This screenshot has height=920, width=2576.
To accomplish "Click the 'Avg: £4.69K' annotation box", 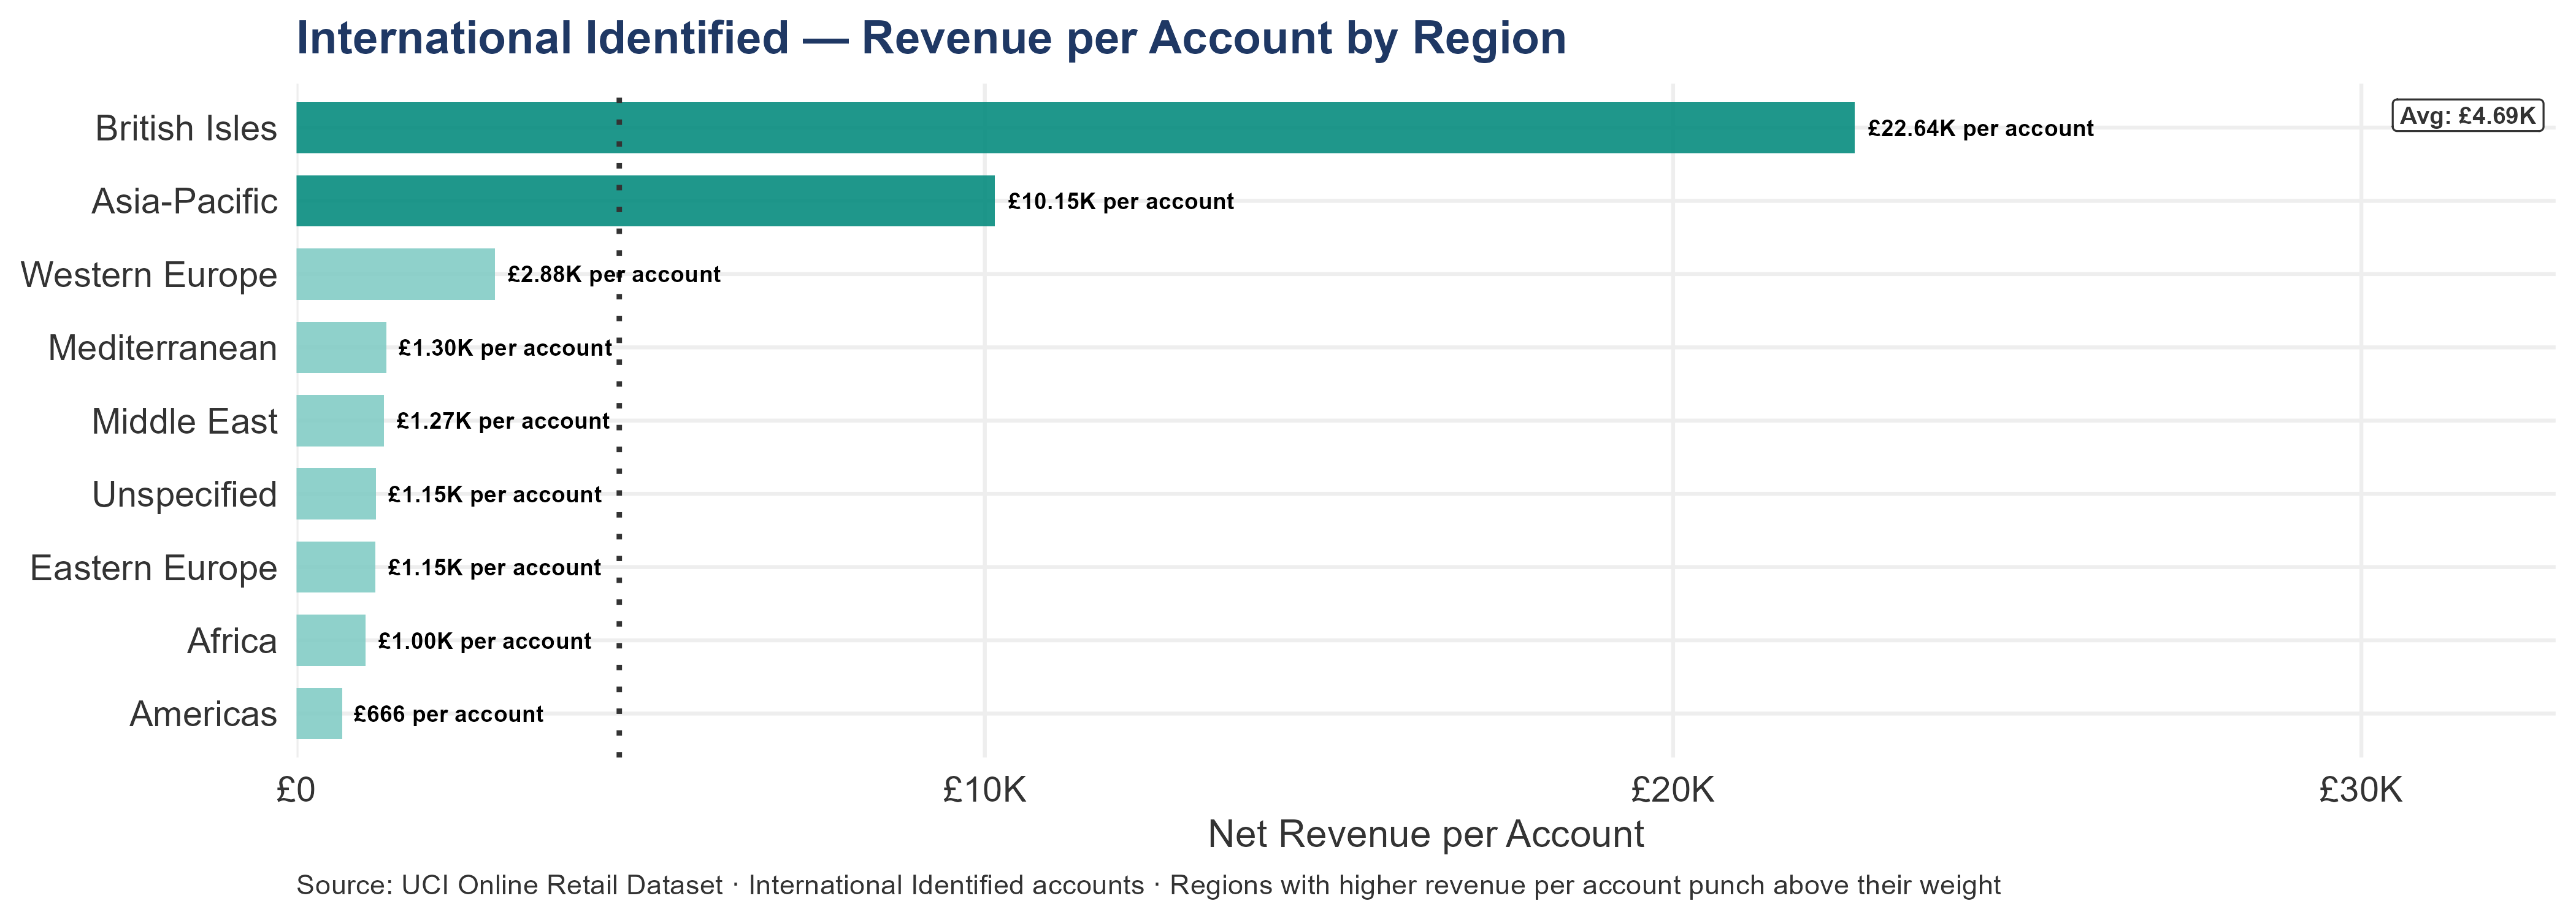I will coord(2467,116).
